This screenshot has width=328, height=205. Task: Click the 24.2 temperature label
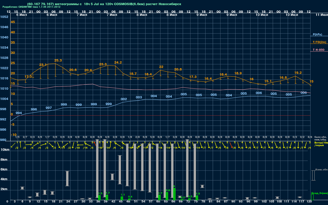118,63
